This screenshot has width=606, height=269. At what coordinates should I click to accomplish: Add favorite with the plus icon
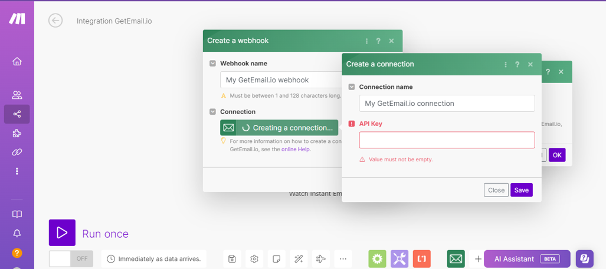tap(478, 259)
